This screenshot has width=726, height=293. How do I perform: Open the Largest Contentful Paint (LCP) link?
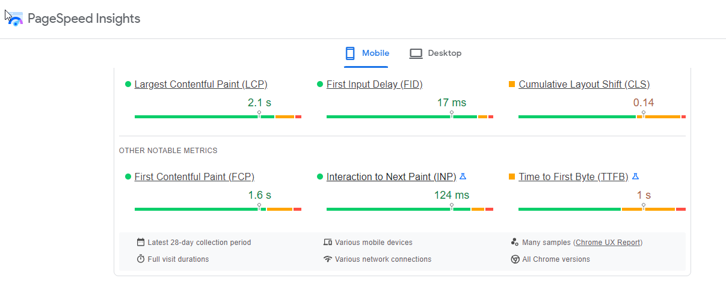coord(201,84)
